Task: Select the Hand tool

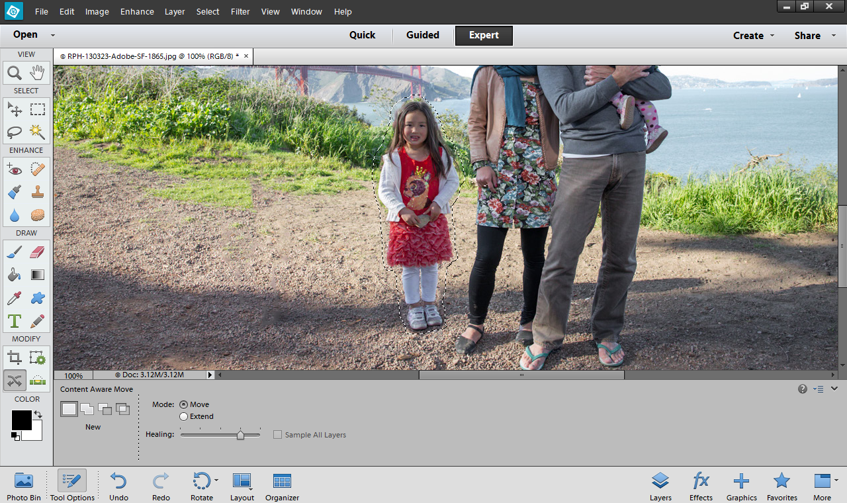Action: [x=37, y=73]
